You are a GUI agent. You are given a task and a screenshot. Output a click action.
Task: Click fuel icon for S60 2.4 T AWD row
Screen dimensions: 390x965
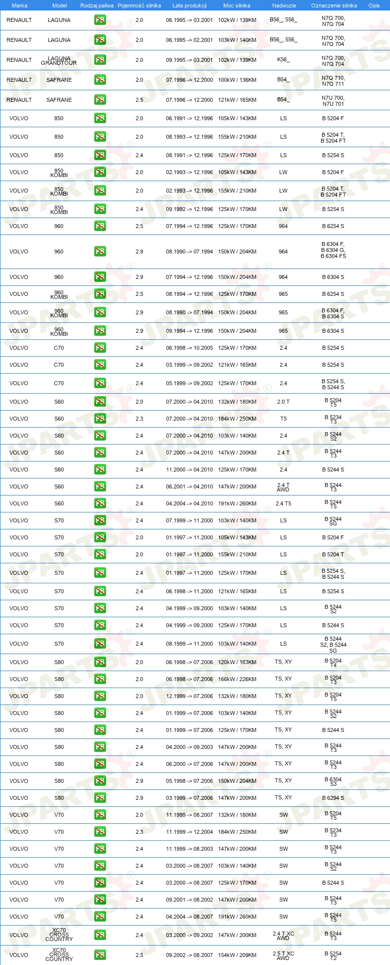100,486
